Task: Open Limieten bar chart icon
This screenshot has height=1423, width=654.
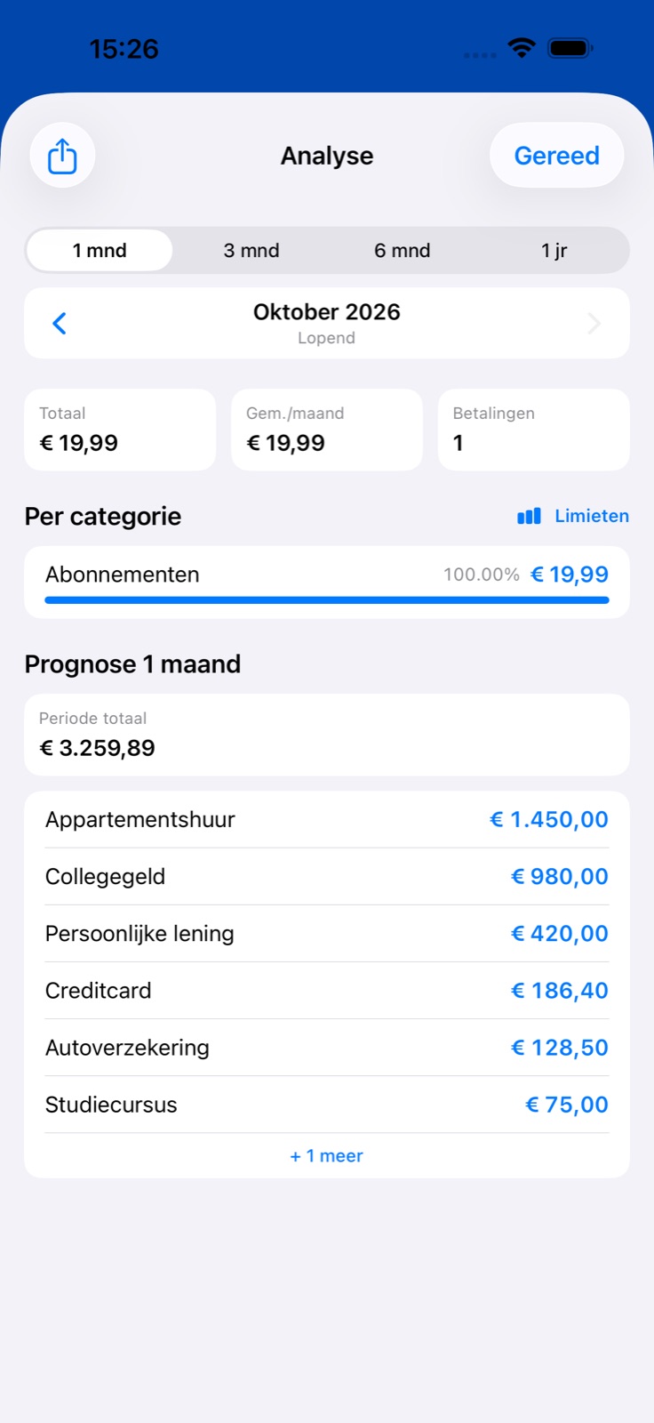Action: point(529,516)
